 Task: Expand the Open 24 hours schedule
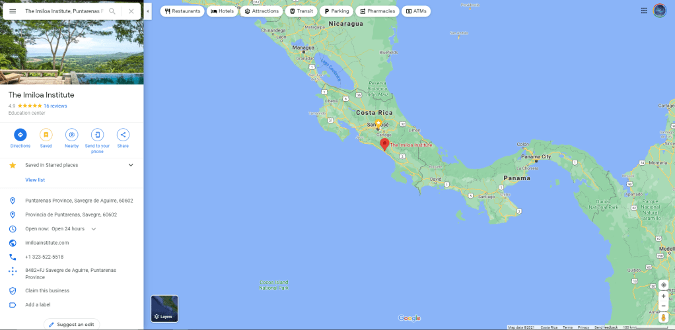click(93, 229)
